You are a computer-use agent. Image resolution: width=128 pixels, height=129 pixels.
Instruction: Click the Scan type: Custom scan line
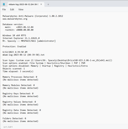(x=57, y=60)
